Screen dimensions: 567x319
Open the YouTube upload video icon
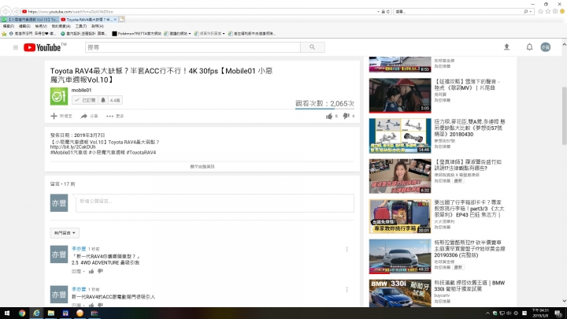click(x=506, y=47)
